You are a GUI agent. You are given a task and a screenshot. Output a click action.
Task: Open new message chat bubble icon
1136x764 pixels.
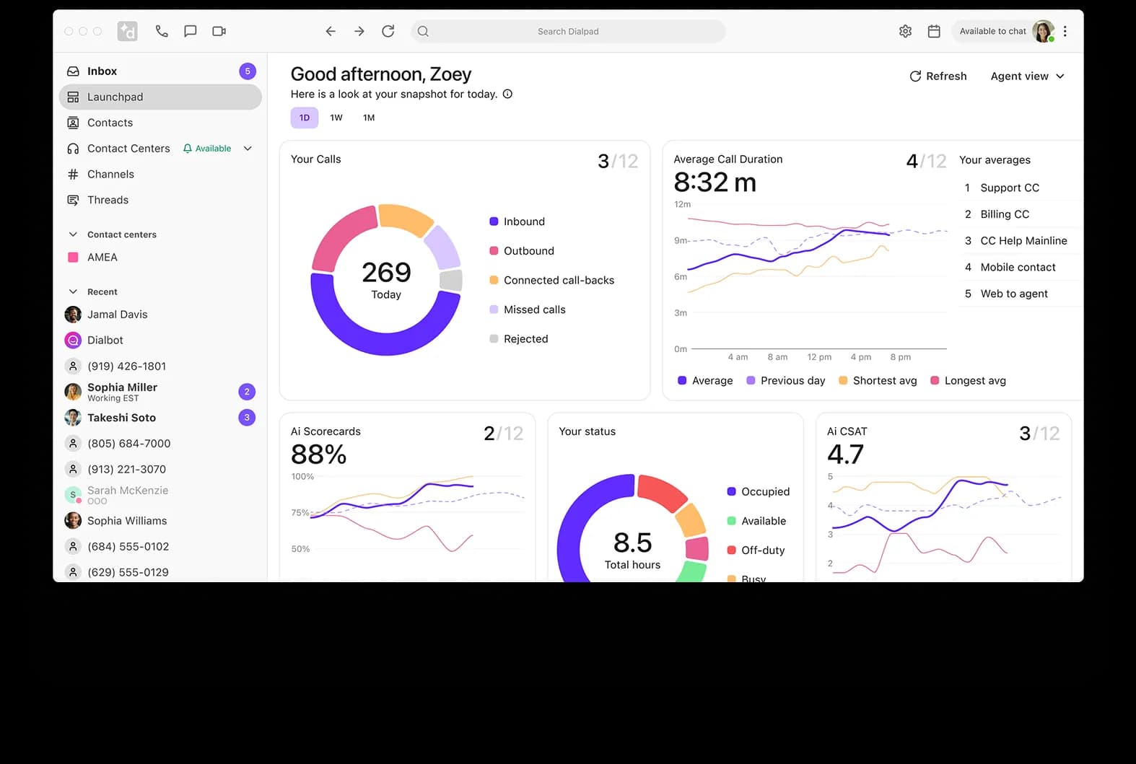[x=191, y=31]
